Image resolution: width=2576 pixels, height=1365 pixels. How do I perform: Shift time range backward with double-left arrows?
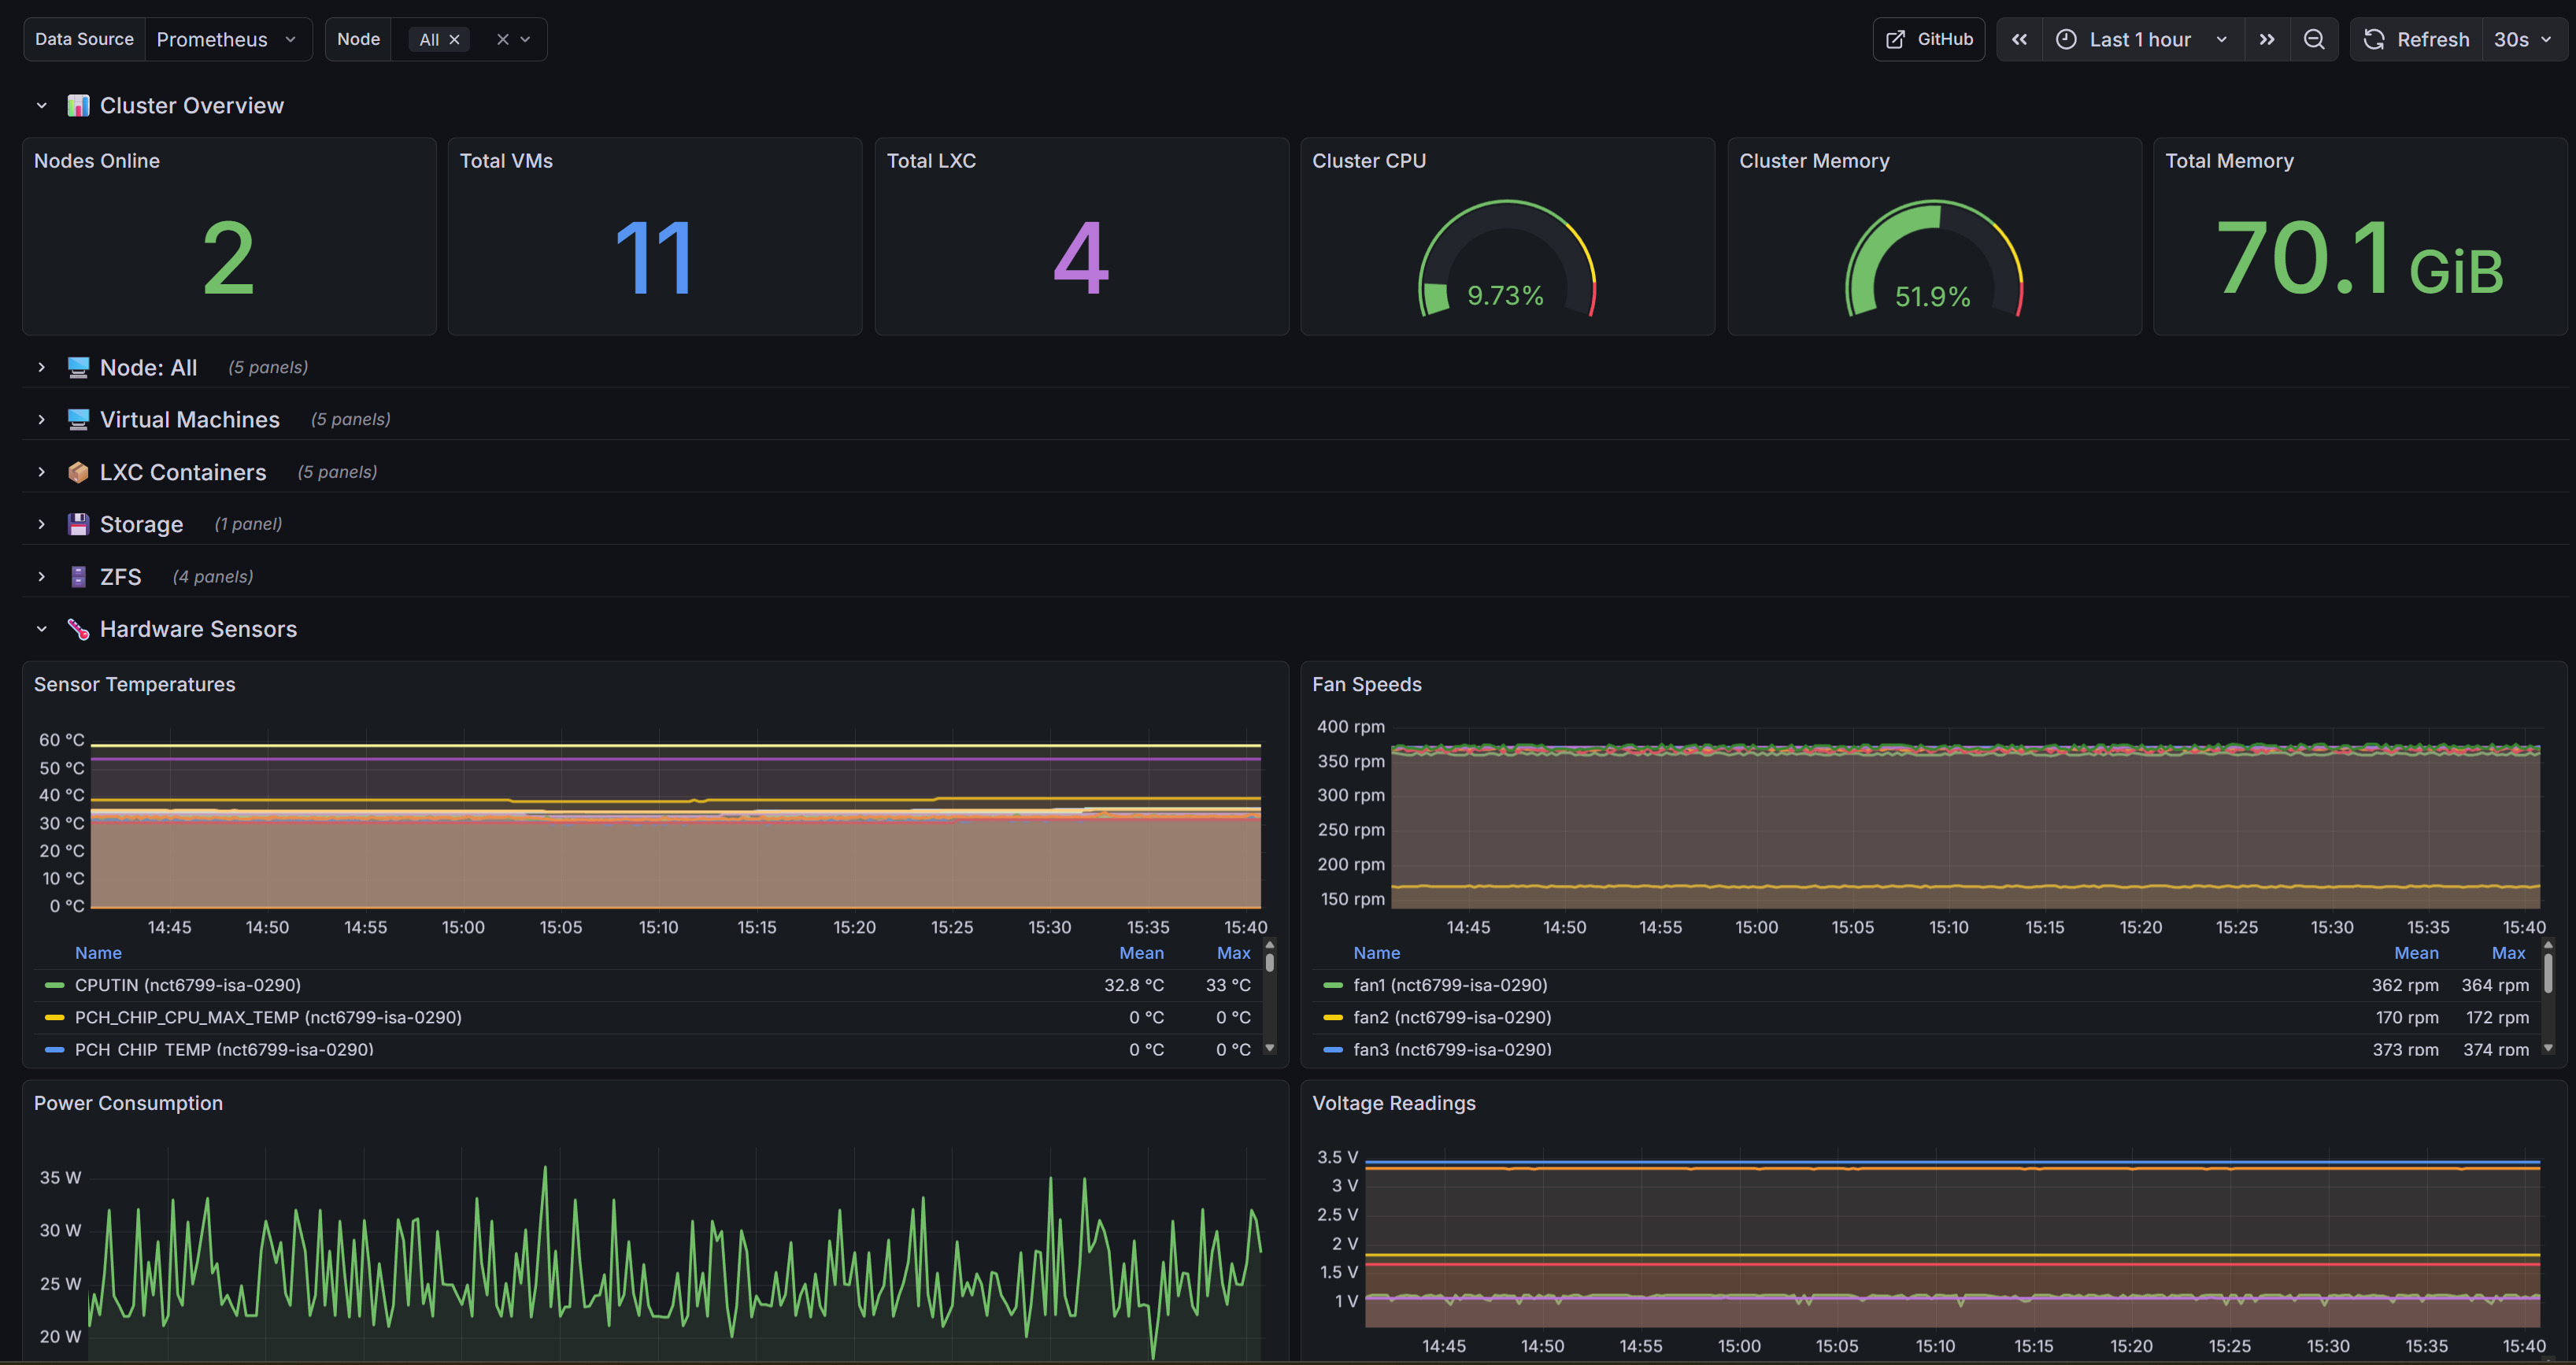click(2019, 39)
